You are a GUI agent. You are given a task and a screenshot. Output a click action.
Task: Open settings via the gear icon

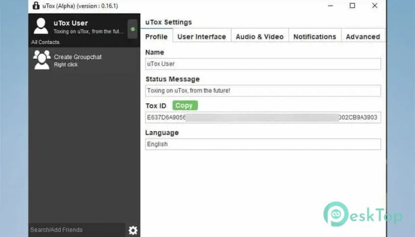133,230
